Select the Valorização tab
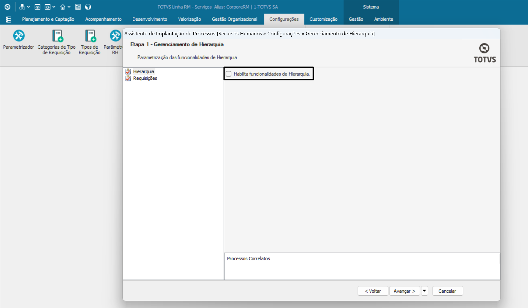This screenshot has height=308, width=528. point(190,19)
